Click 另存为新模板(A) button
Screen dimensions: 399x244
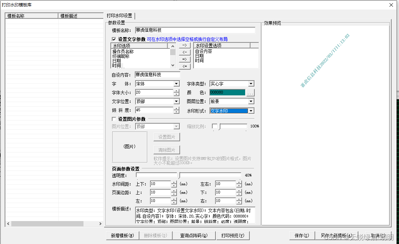pyautogui.click(x=336, y=236)
